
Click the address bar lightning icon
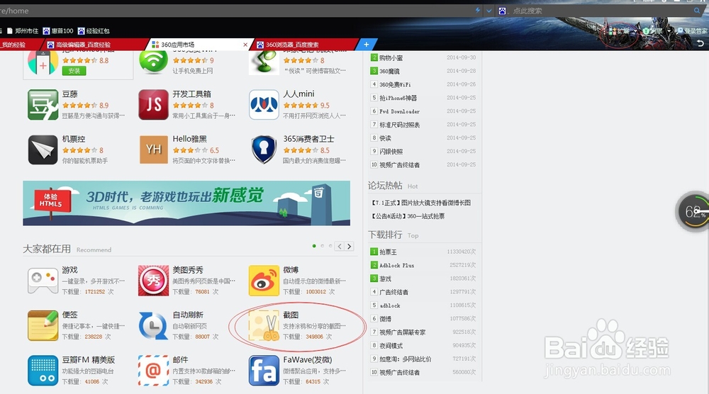coord(477,10)
